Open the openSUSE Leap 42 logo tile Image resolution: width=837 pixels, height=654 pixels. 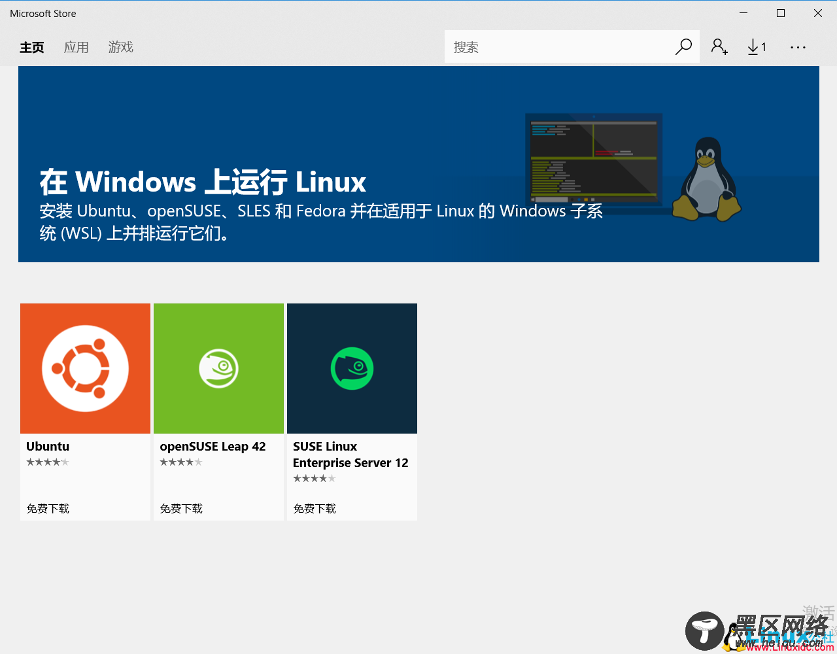219,368
